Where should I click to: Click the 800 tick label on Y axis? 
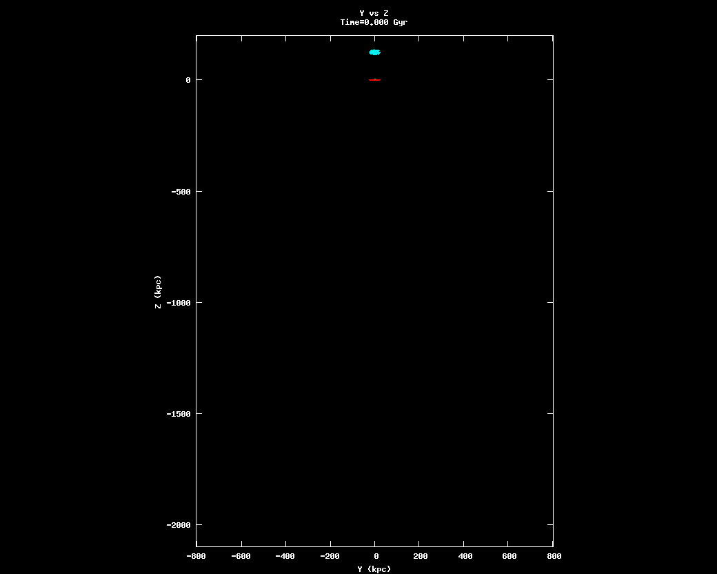pyautogui.click(x=554, y=556)
